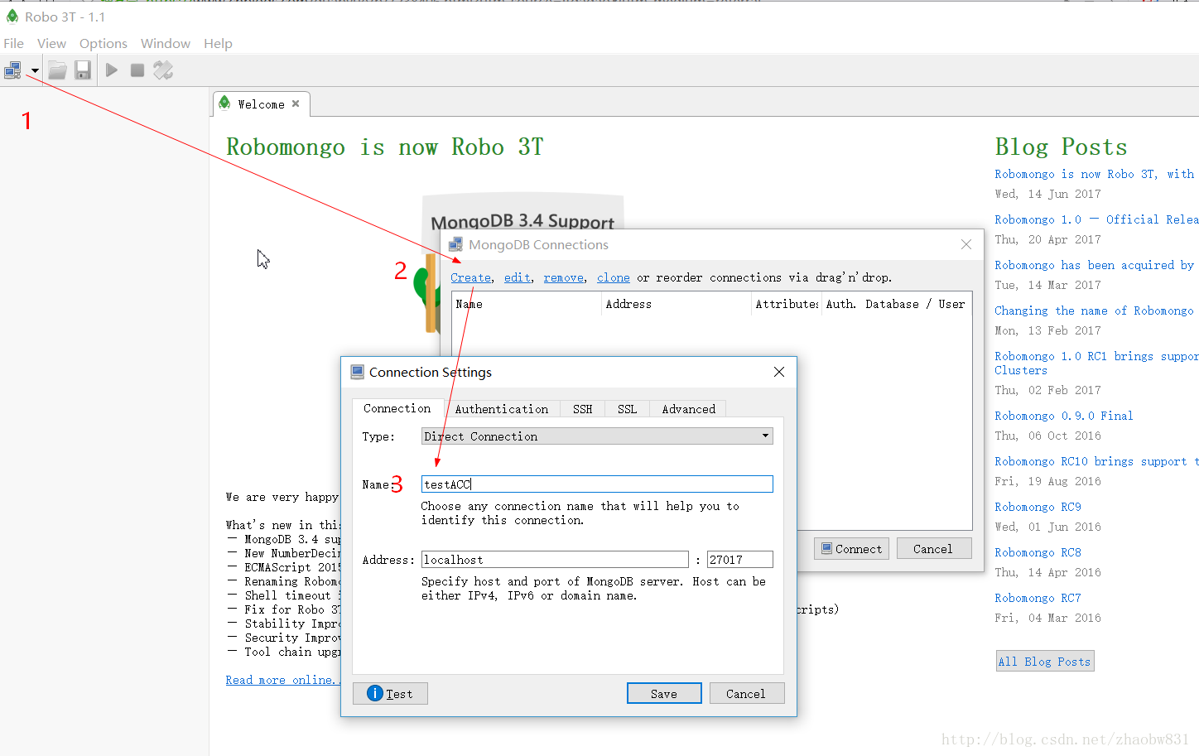Open the Options menu

click(x=104, y=43)
